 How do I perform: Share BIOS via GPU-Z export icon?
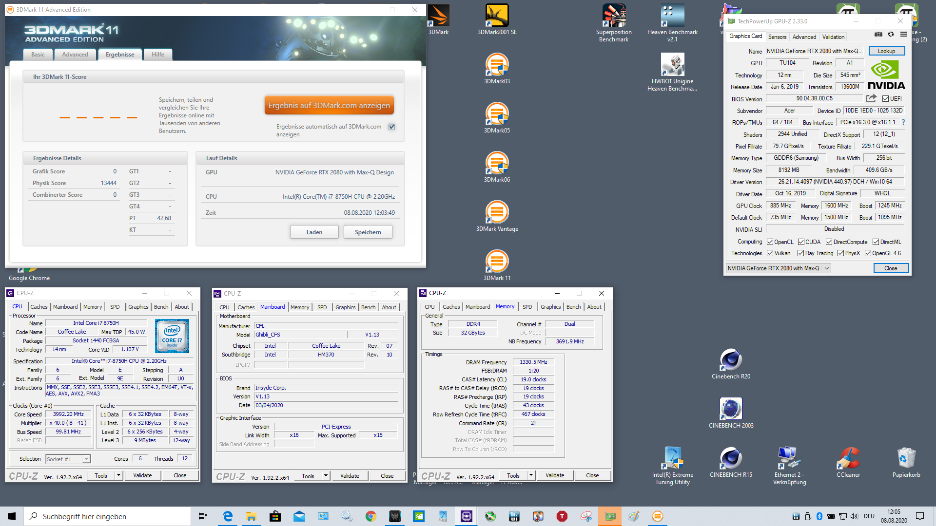[x=871, y=98]
